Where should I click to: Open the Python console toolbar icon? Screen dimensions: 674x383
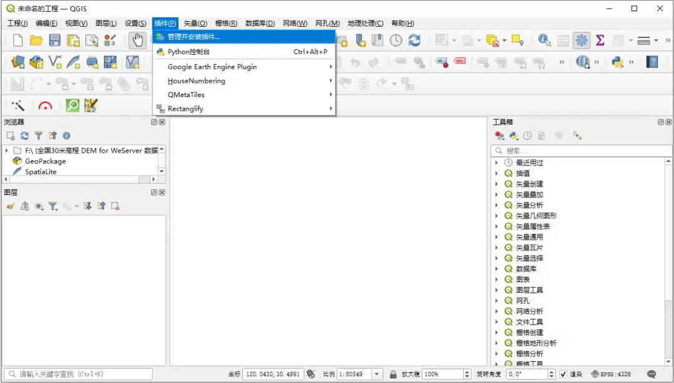617,61
